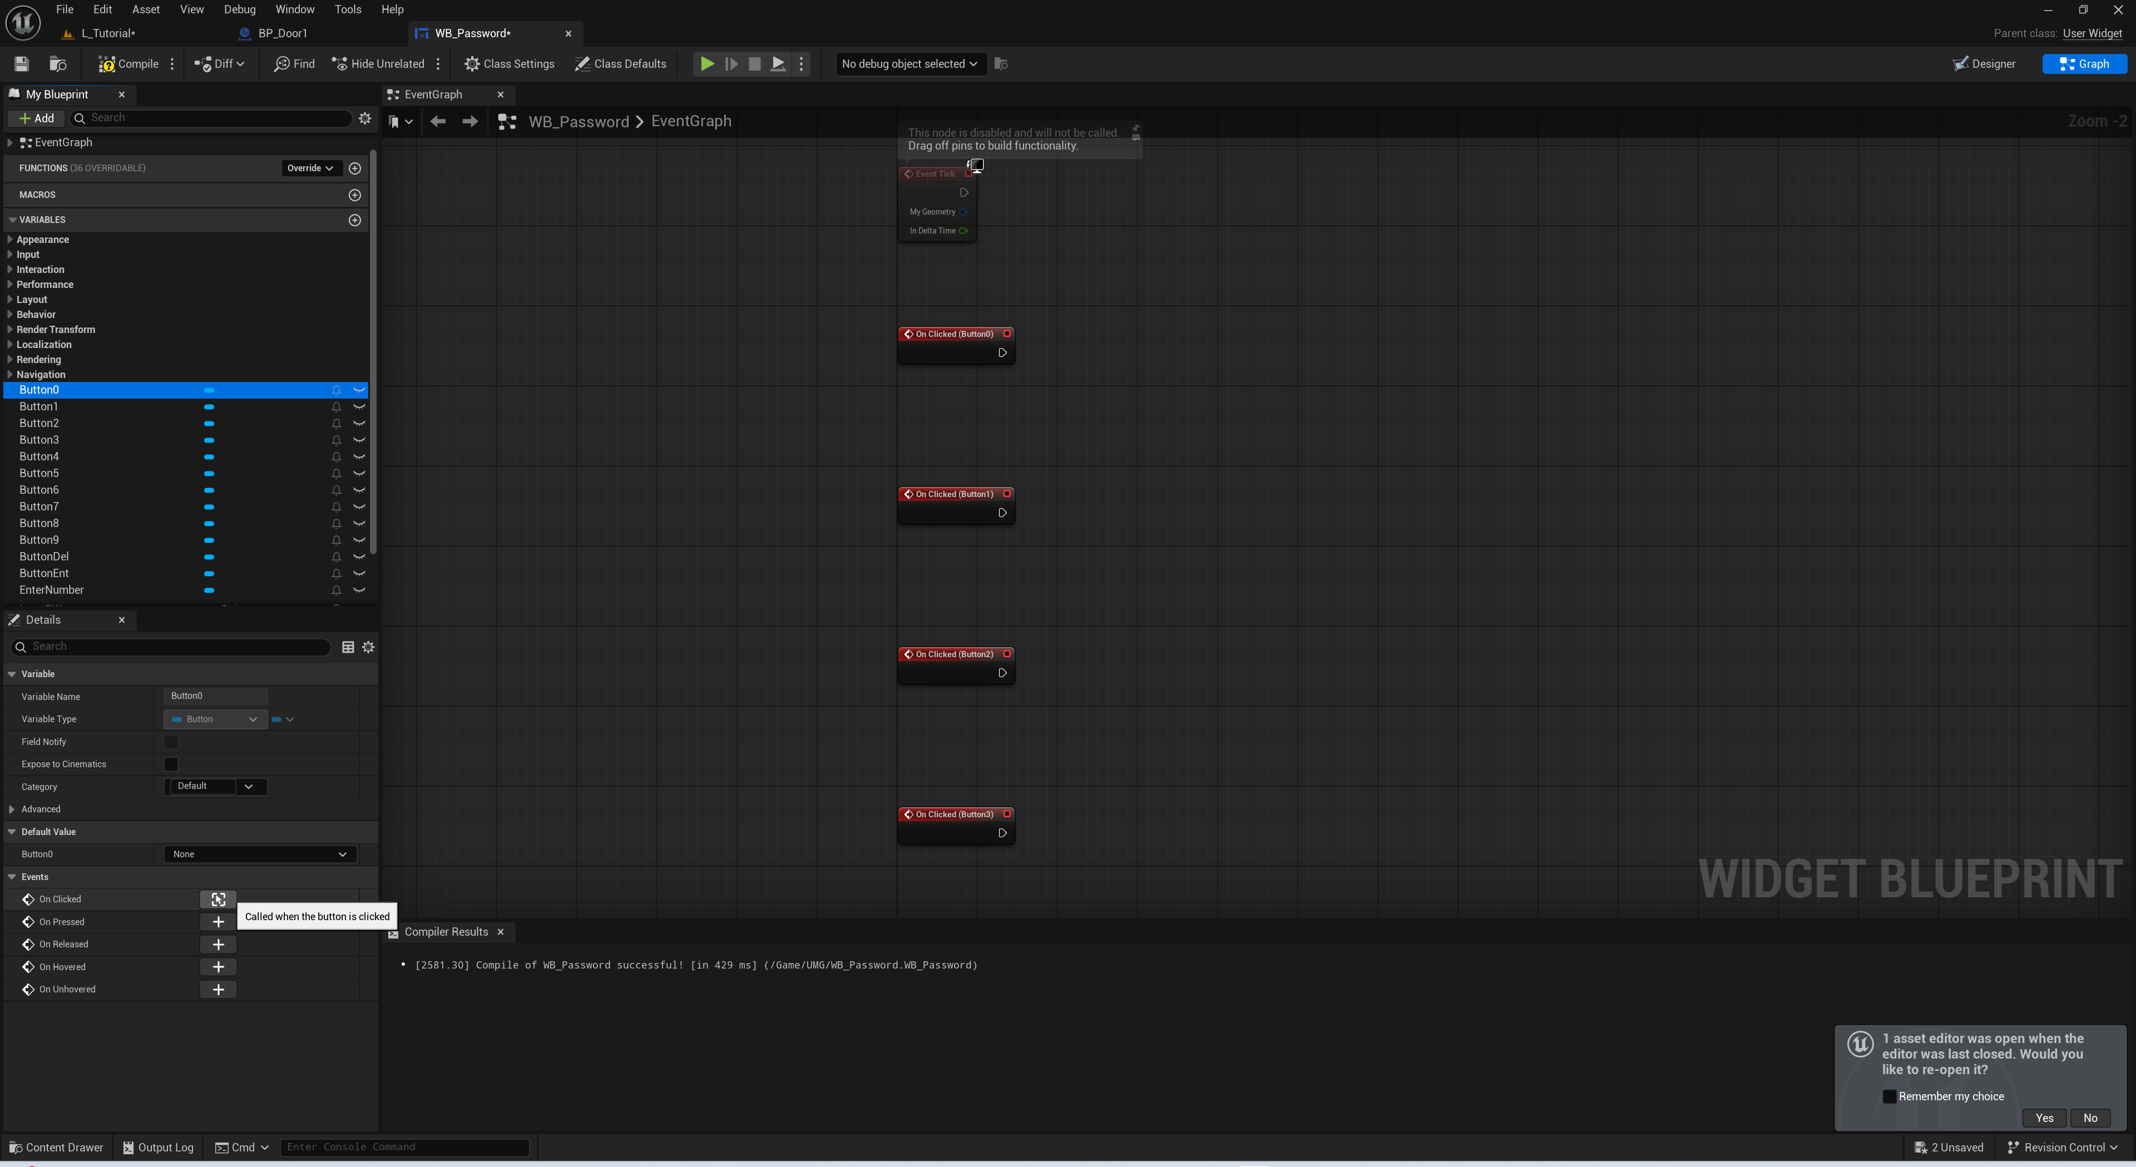Navigate forward in graph history
This screenshot has height=1167, width=2136.
pos(469,122)
